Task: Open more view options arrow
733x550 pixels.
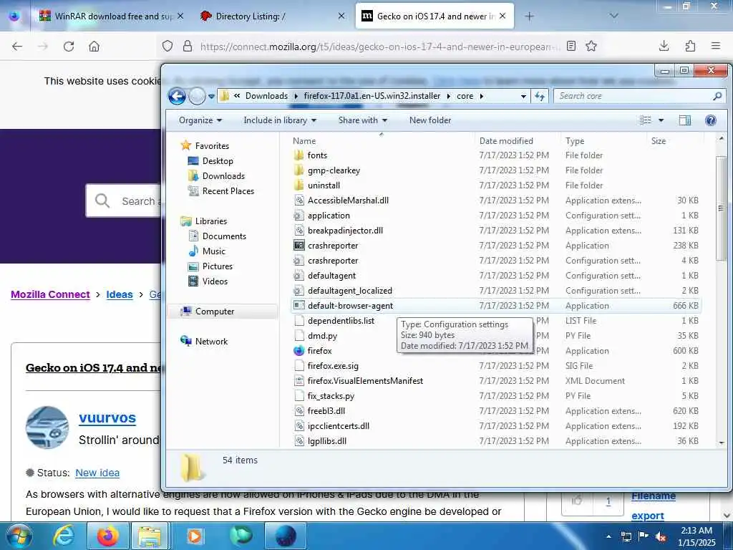Action: 661,120
